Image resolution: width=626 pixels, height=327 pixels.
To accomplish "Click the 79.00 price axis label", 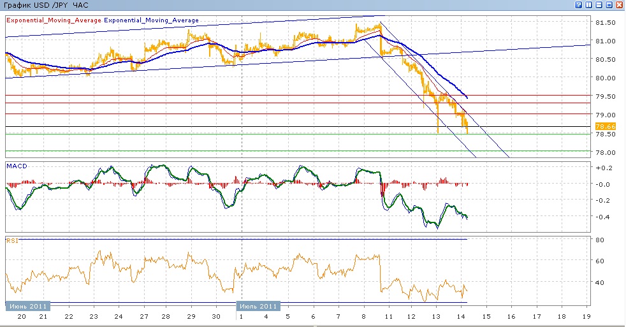I will (605, 115).
